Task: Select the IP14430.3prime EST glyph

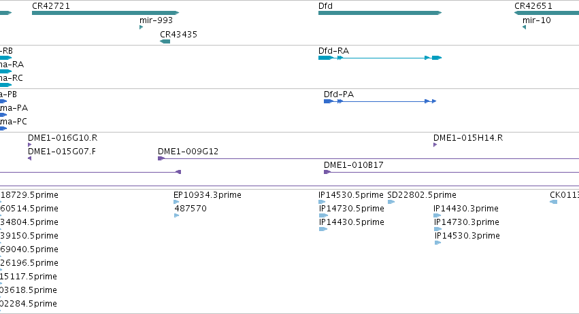Action: [437, 215]
